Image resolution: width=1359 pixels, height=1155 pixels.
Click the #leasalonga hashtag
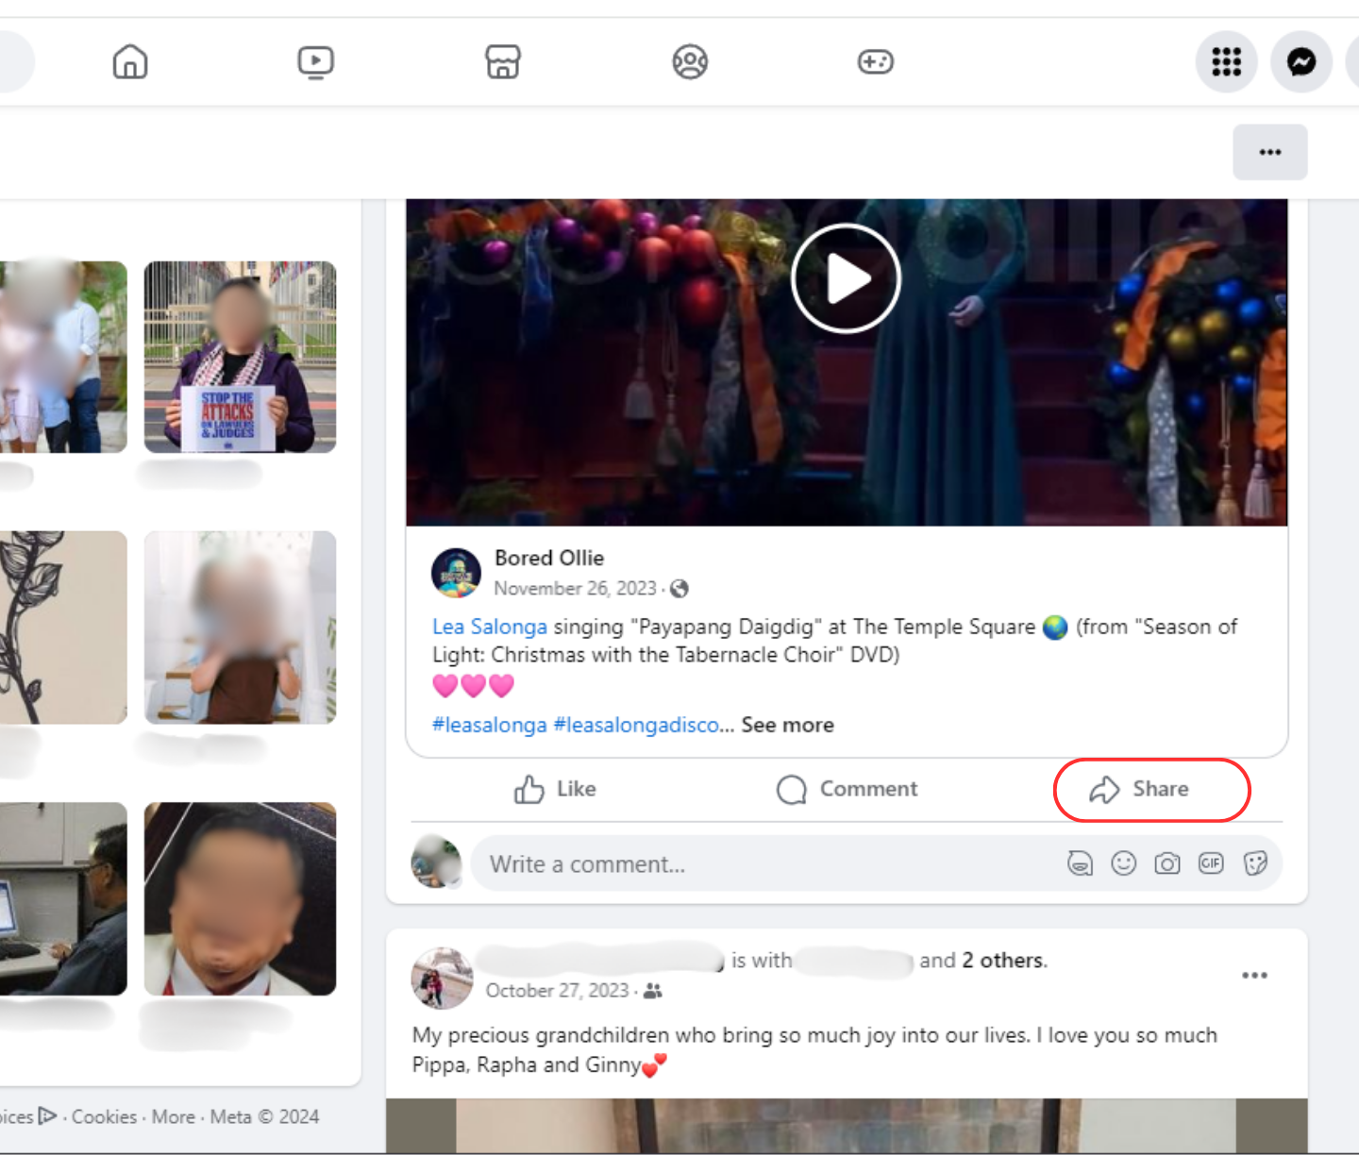489,725
